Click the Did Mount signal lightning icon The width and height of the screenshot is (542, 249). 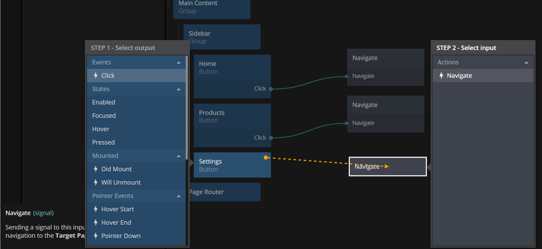tap(96, 169)
